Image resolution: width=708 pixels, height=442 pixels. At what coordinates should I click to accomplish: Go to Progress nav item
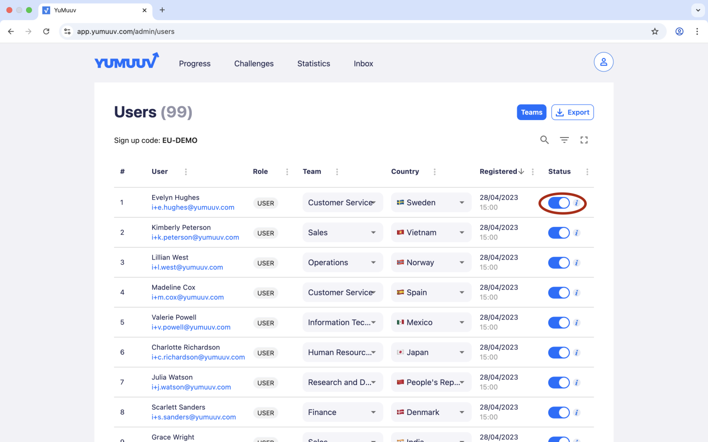pyautogui.click(x=195, y=63)
